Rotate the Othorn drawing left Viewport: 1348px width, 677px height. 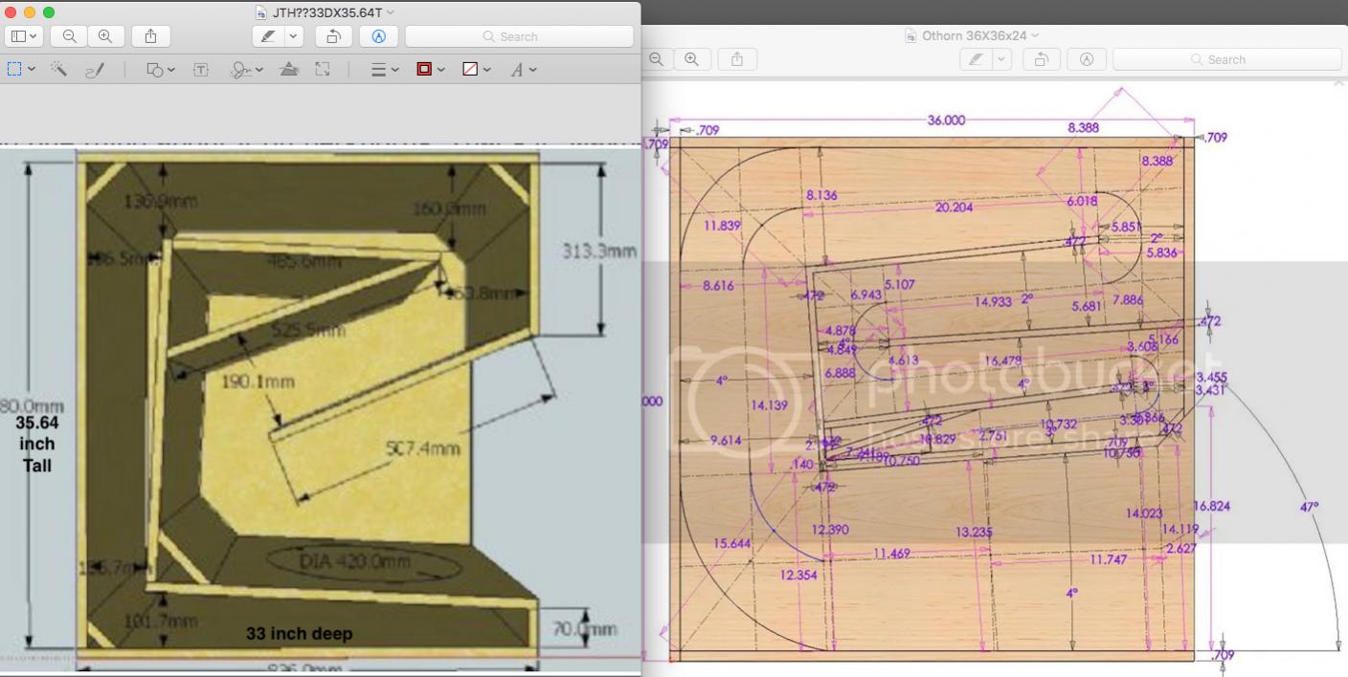coord(1041,59)
